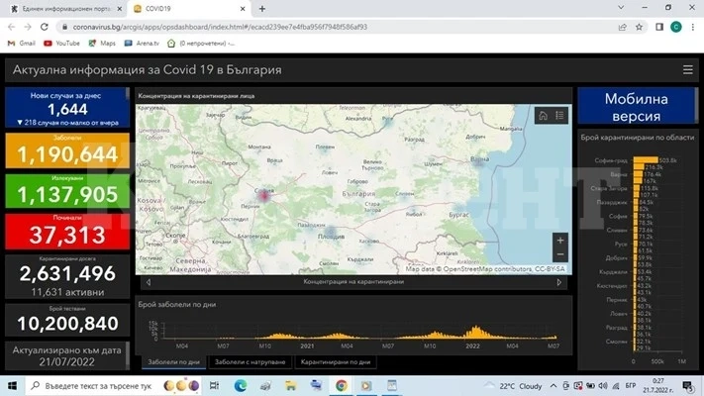The height and width of the screenshot is (396, 704).
Task: Click the Стара Загора label in bar chart
Action: click(x=609, y=188)
